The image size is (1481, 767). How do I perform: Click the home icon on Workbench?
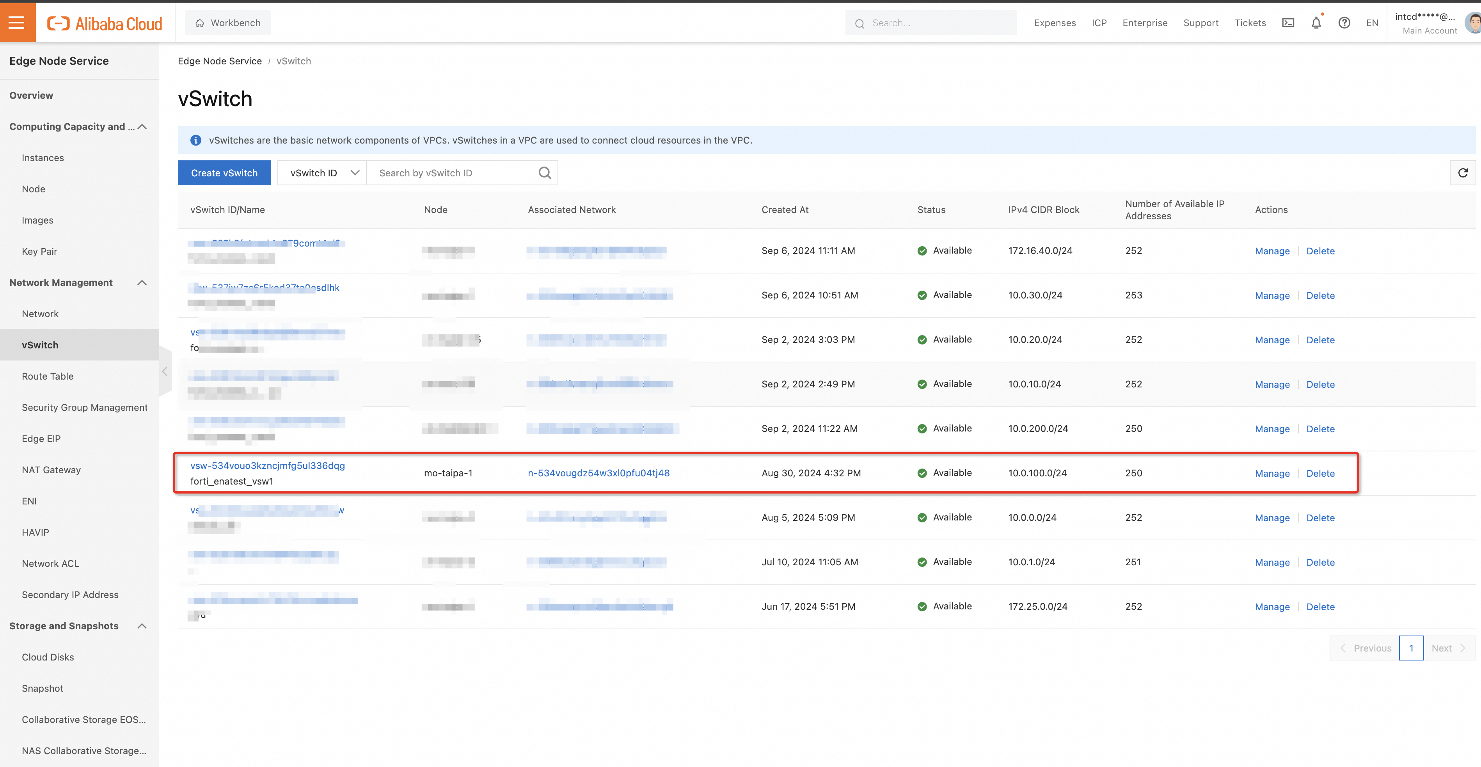[199, 23]
